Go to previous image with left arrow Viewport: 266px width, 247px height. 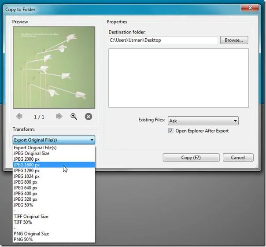(19, 117)
